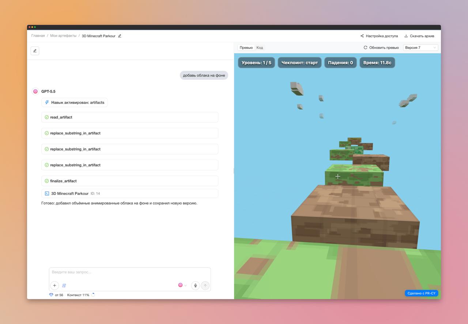The image size is (468, 324).
Task: Click the new chat edit button above the conversation
Action: tap(35, 51)
